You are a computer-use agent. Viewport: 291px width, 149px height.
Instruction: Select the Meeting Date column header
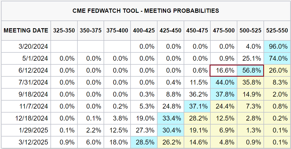26,31
